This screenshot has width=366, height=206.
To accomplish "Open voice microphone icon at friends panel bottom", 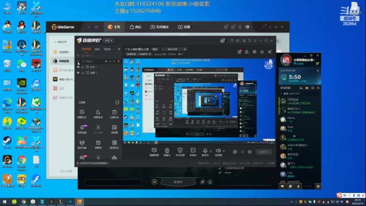I will click(x=298, y=186).
